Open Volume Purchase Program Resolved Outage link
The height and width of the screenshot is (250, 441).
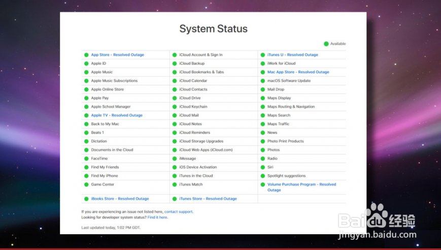(x=302, y=187)
